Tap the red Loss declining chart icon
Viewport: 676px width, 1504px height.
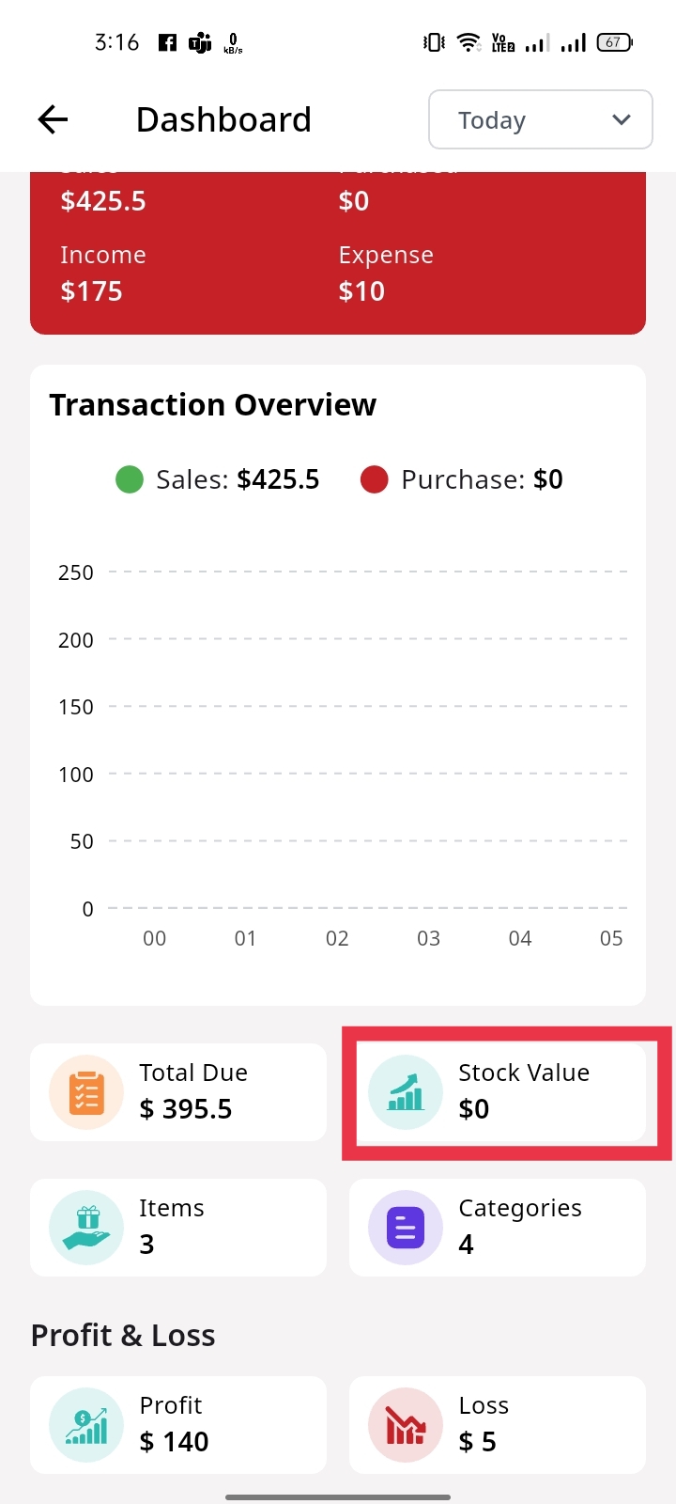tap(406, 1425)
